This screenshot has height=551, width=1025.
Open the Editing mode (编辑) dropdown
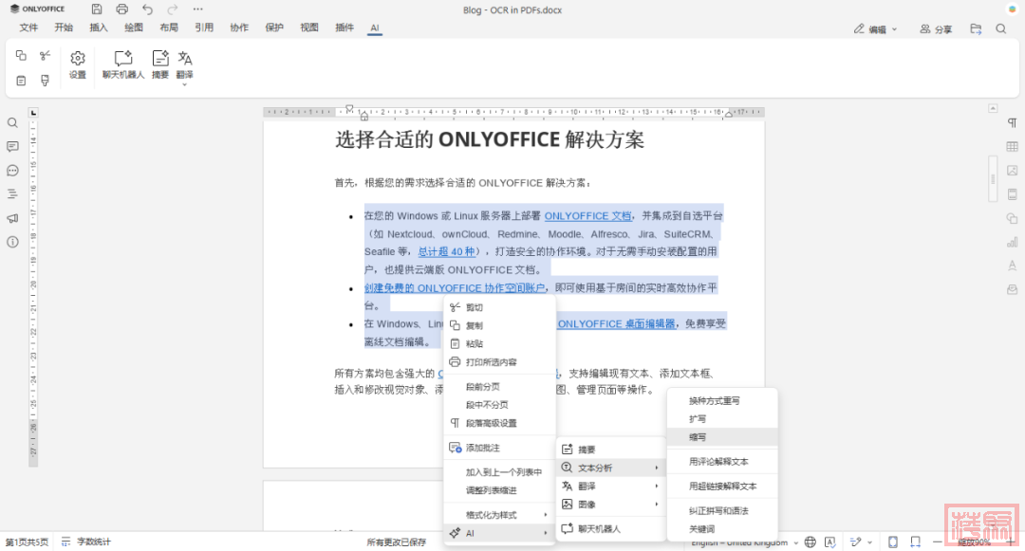(x=875, y=29)
